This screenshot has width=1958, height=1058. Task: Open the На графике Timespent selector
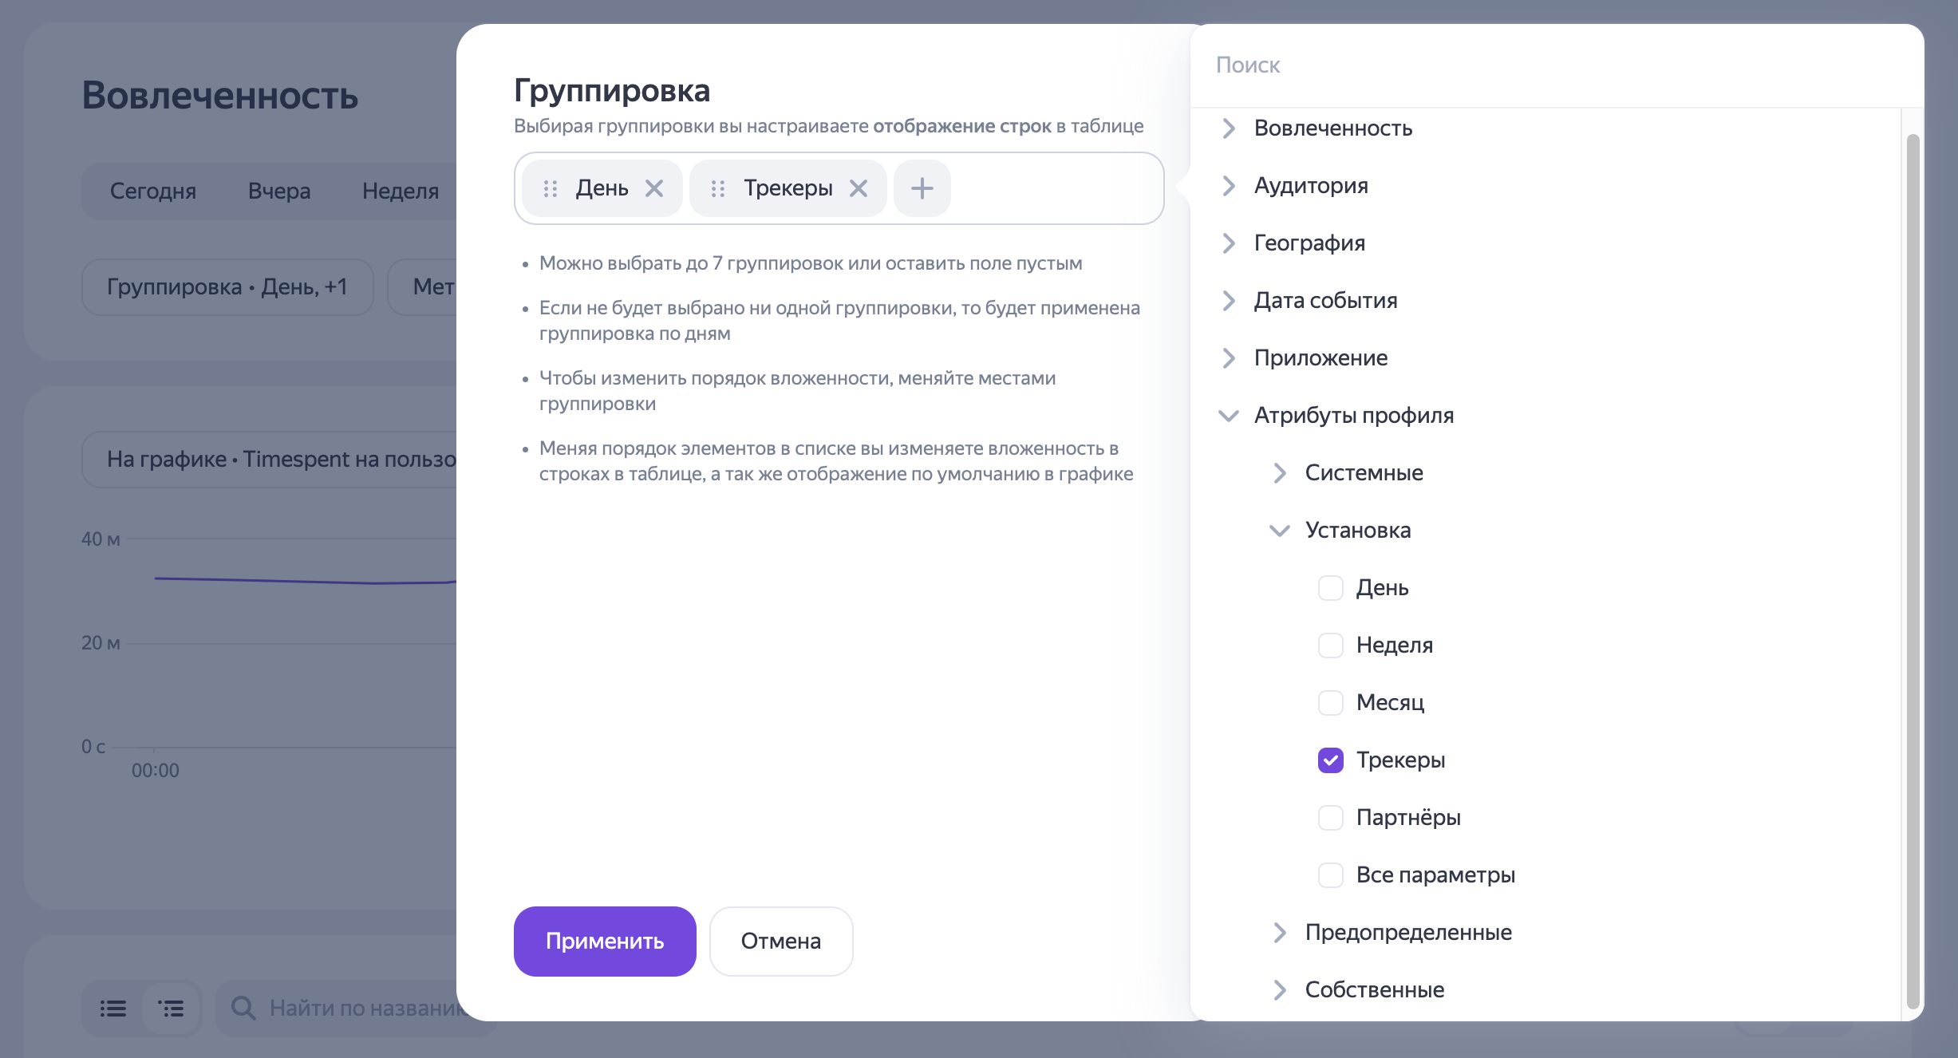270,460
